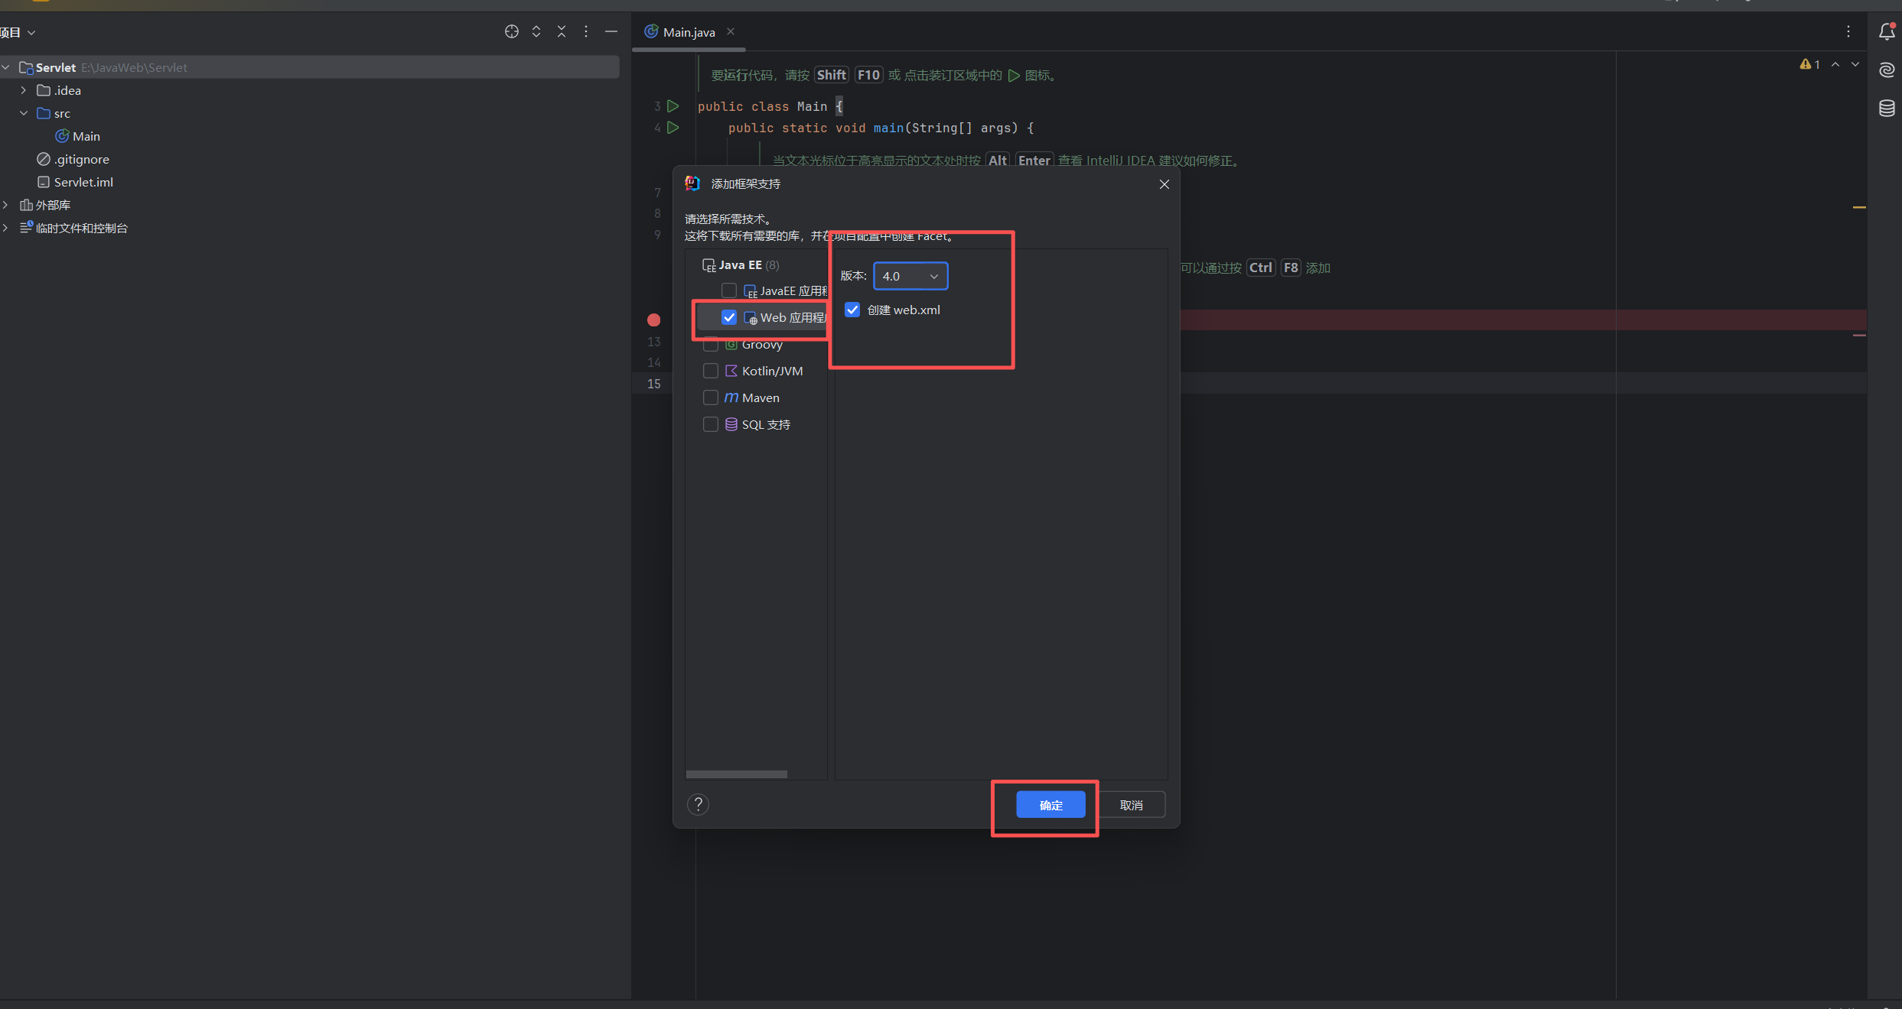Collapse the src folder
The image size is (1902, 1009).
coord(24,113)
